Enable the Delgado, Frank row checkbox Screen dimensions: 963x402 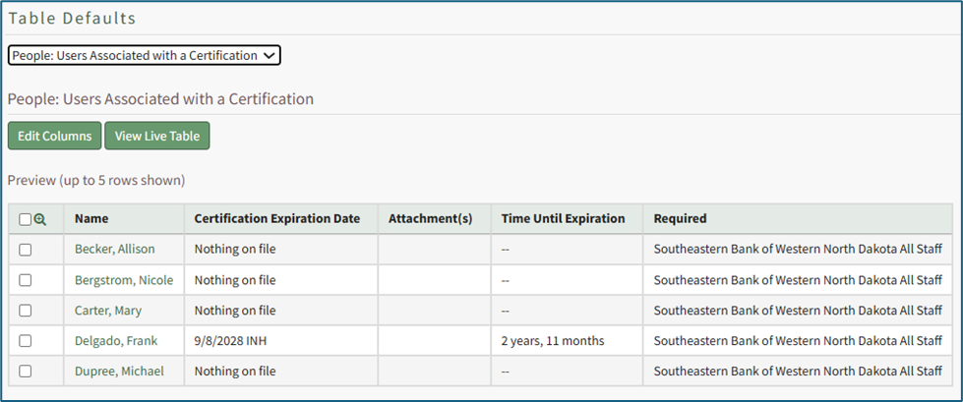[26, 341]
